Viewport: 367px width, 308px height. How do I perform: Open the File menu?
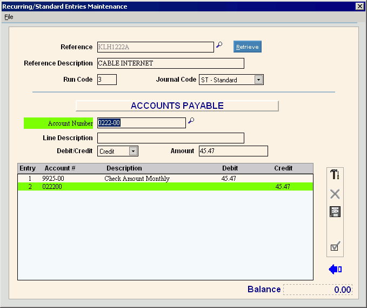click(x=9, y=17)
